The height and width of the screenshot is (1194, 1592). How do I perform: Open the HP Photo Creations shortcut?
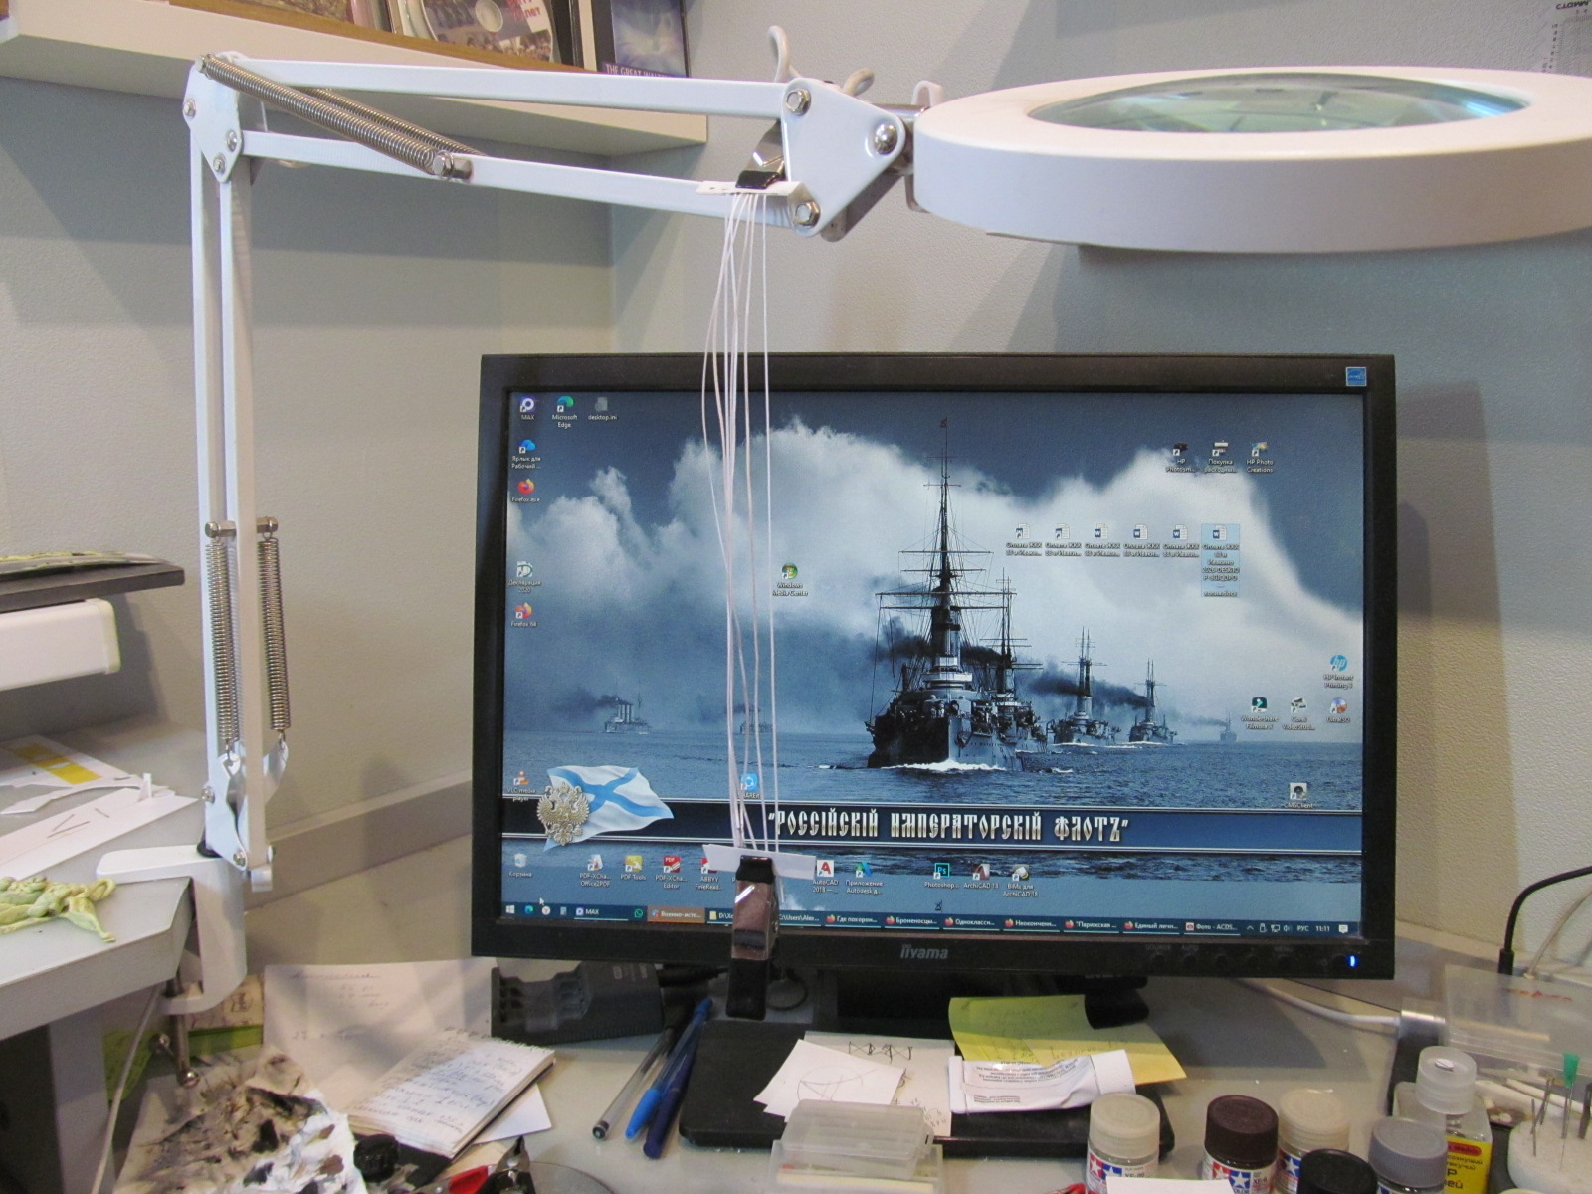click(x=1259, y=453)
